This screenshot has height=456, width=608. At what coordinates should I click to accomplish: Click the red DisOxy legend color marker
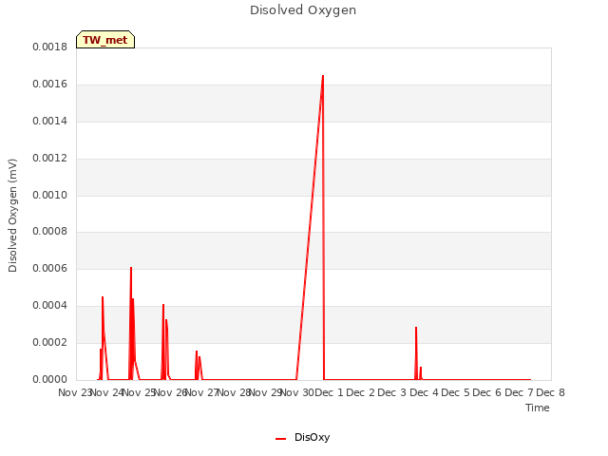pyautogui.click(x=281, y=439)
